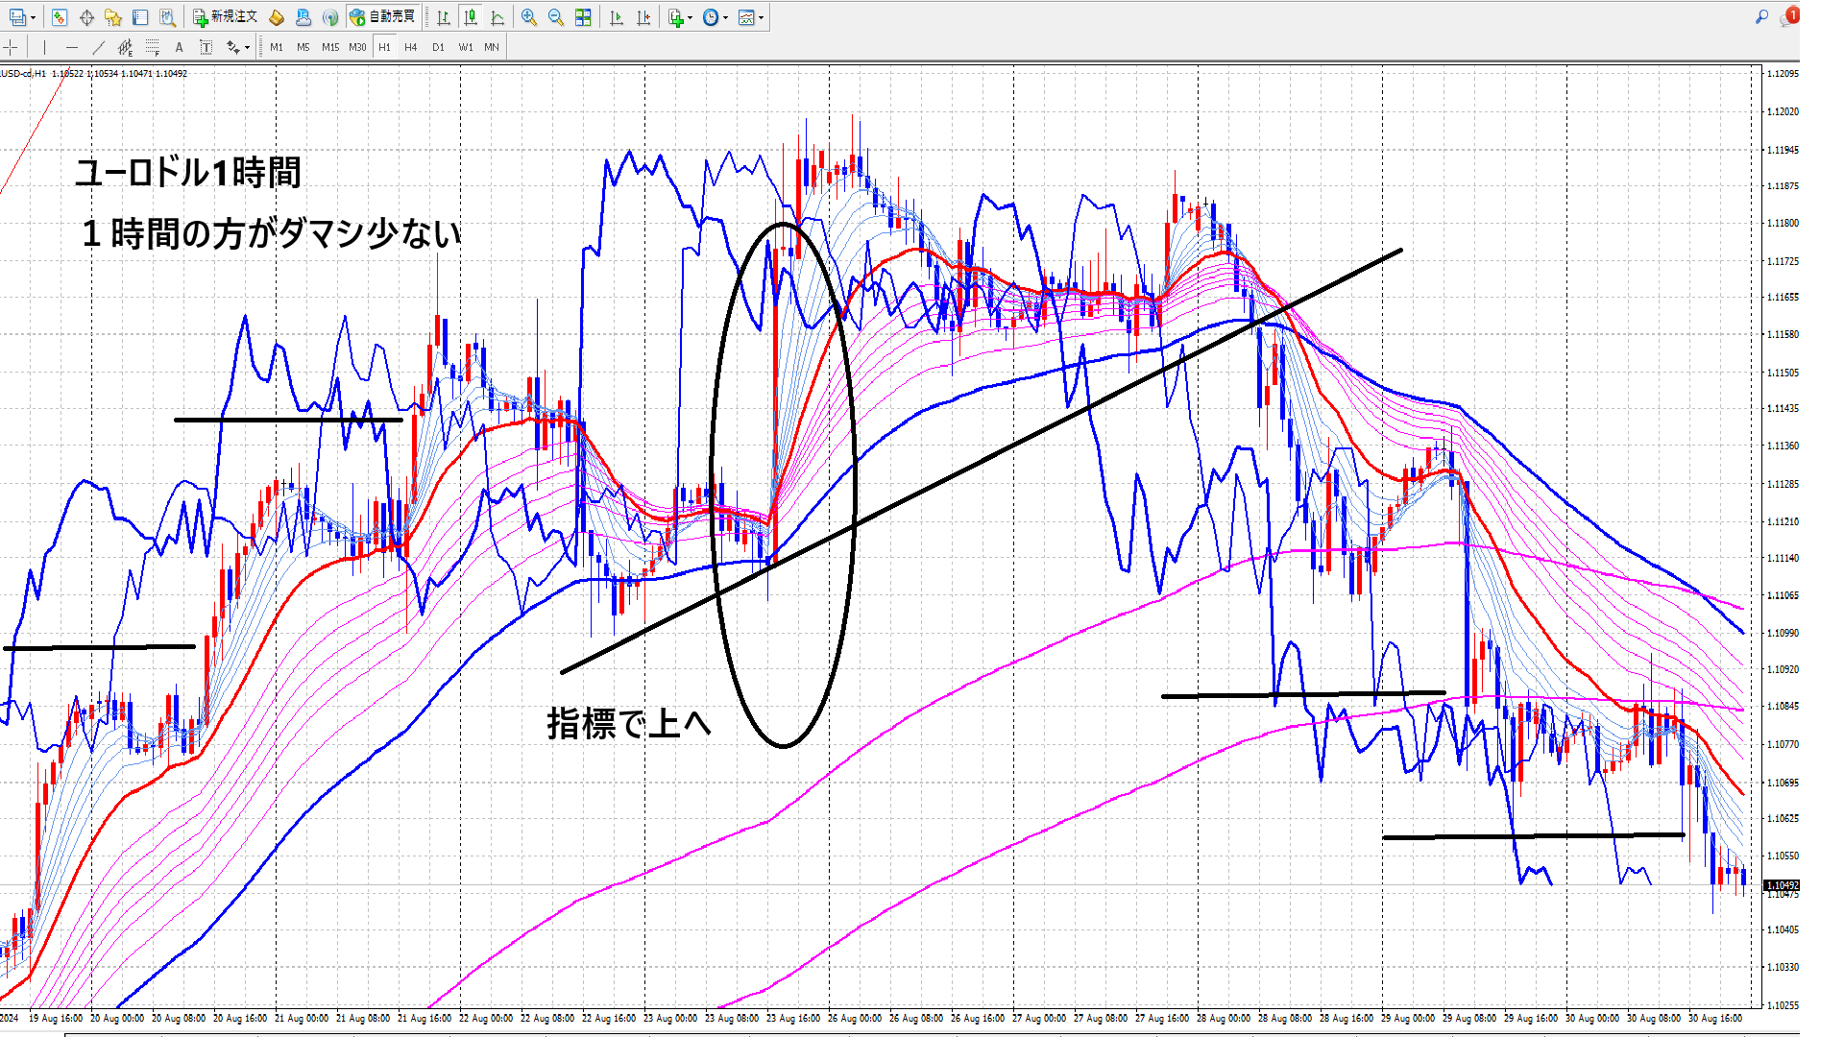The image size is (1844, 1037).
Task: Tile chart windows icon
Action: (583, 17)
